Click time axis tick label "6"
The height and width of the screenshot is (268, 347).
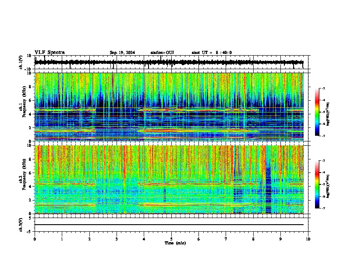(x=199, y=239)
